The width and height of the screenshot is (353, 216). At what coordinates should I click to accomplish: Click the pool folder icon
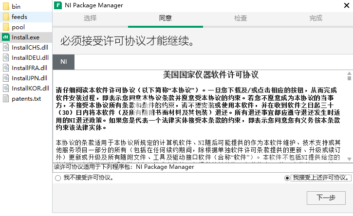point(6,27)
